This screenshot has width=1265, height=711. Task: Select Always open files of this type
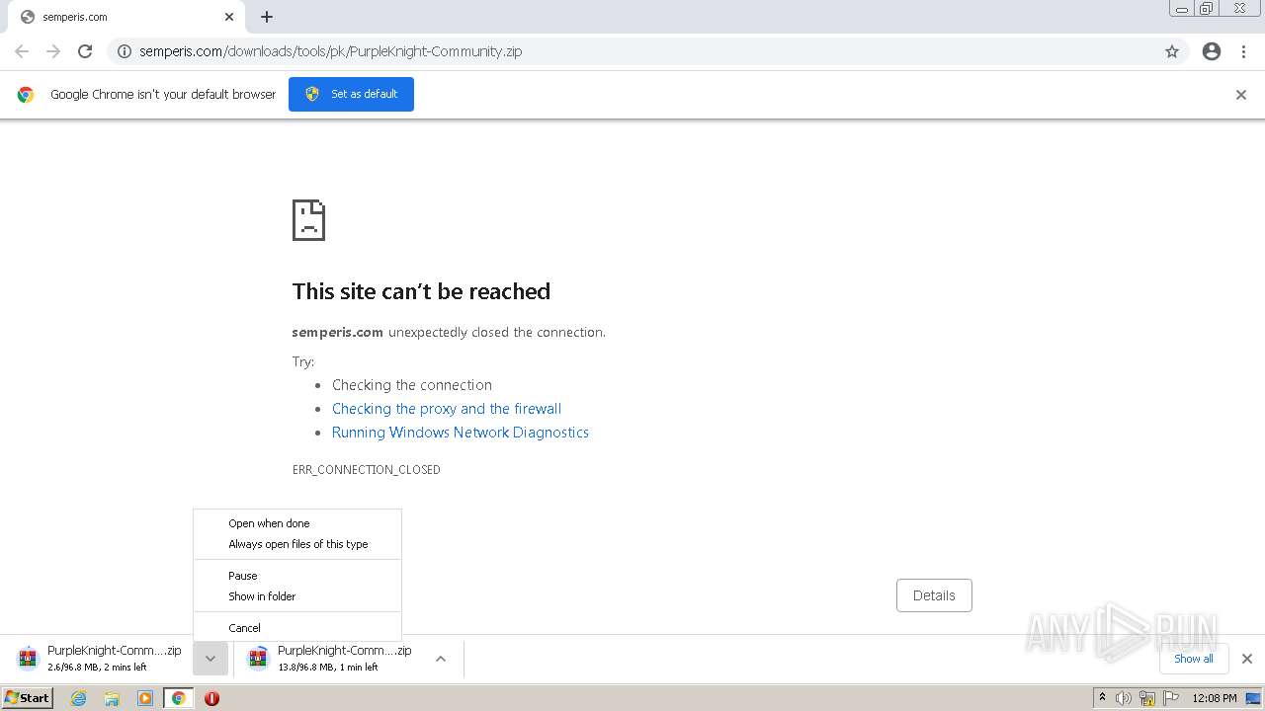click(x=297, y=544)
